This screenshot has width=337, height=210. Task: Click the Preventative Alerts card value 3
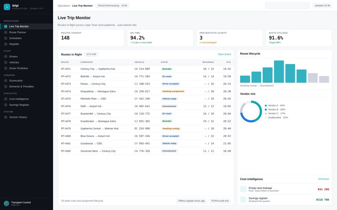[201, 38]
